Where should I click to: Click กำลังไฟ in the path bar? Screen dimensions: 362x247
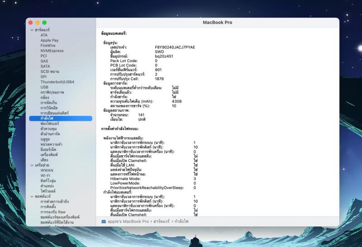(x=181, y=222)
